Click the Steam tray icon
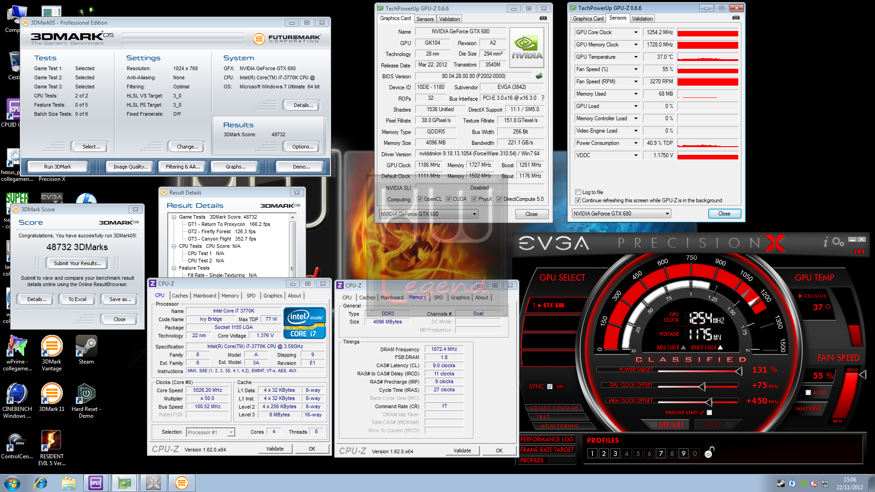 (781, 483)
